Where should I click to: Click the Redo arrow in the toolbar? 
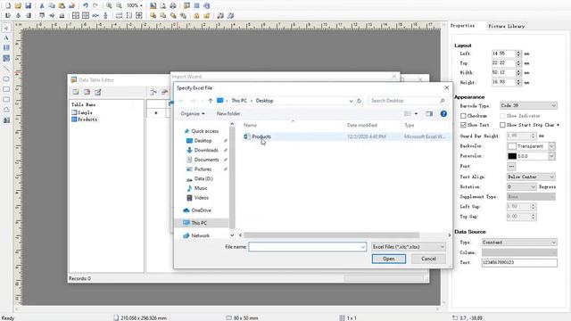[x=95, y=6]
